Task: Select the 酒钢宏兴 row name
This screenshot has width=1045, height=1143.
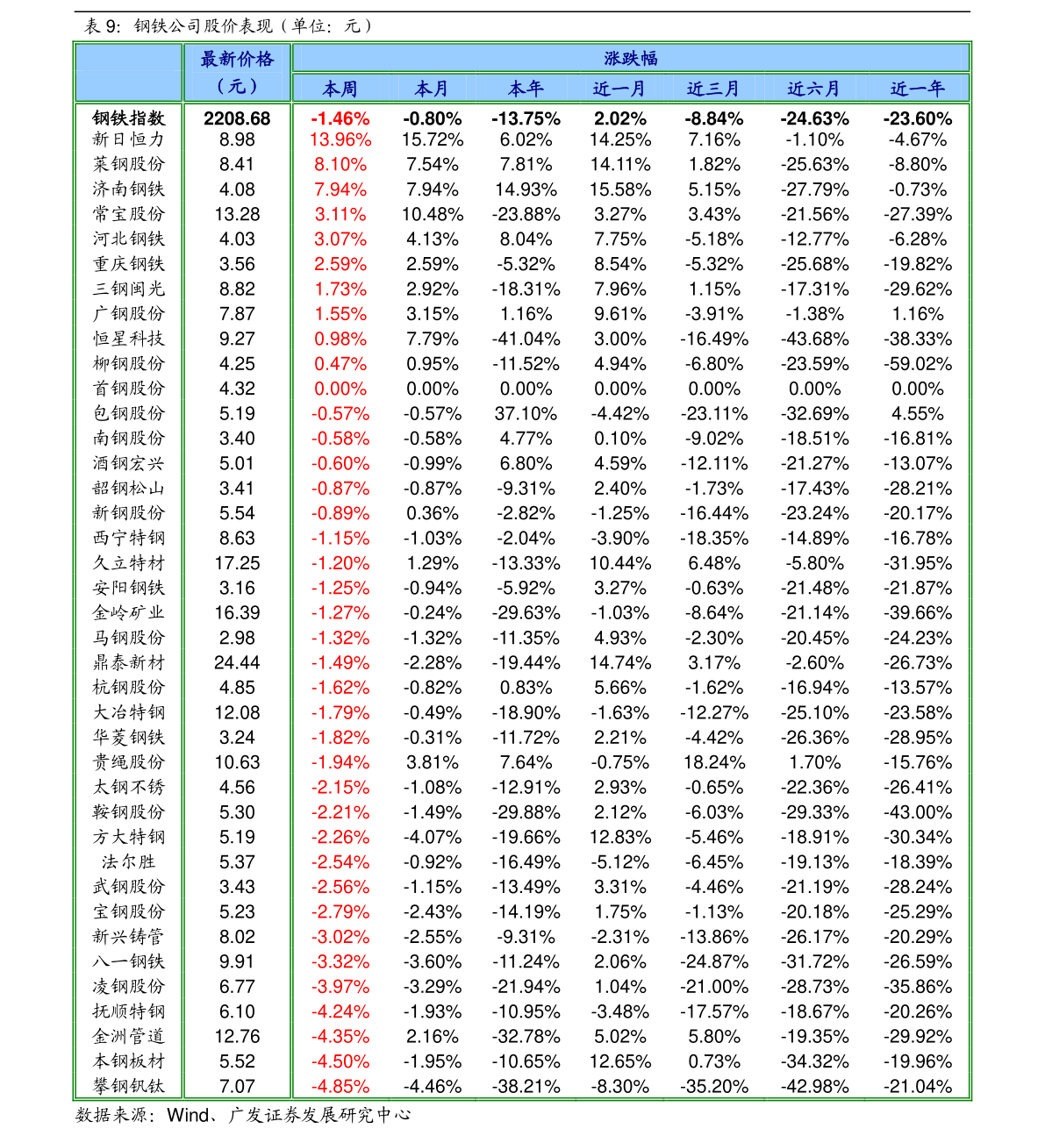Action: (129, 463)
